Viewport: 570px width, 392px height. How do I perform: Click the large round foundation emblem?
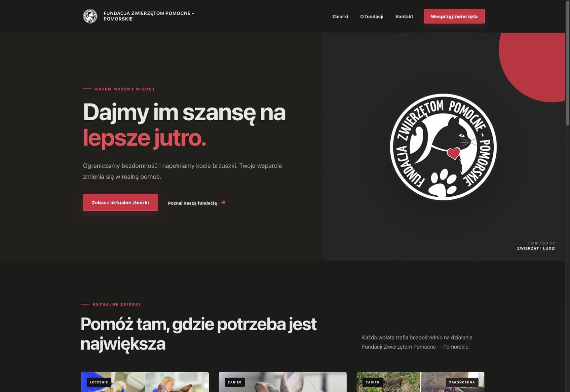click(x=443, y=147)
